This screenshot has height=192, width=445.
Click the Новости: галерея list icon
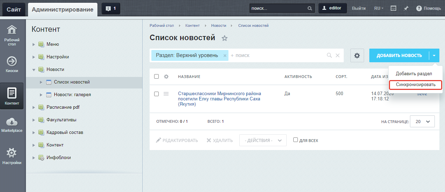pyautogui.click(x=49, y=95)
